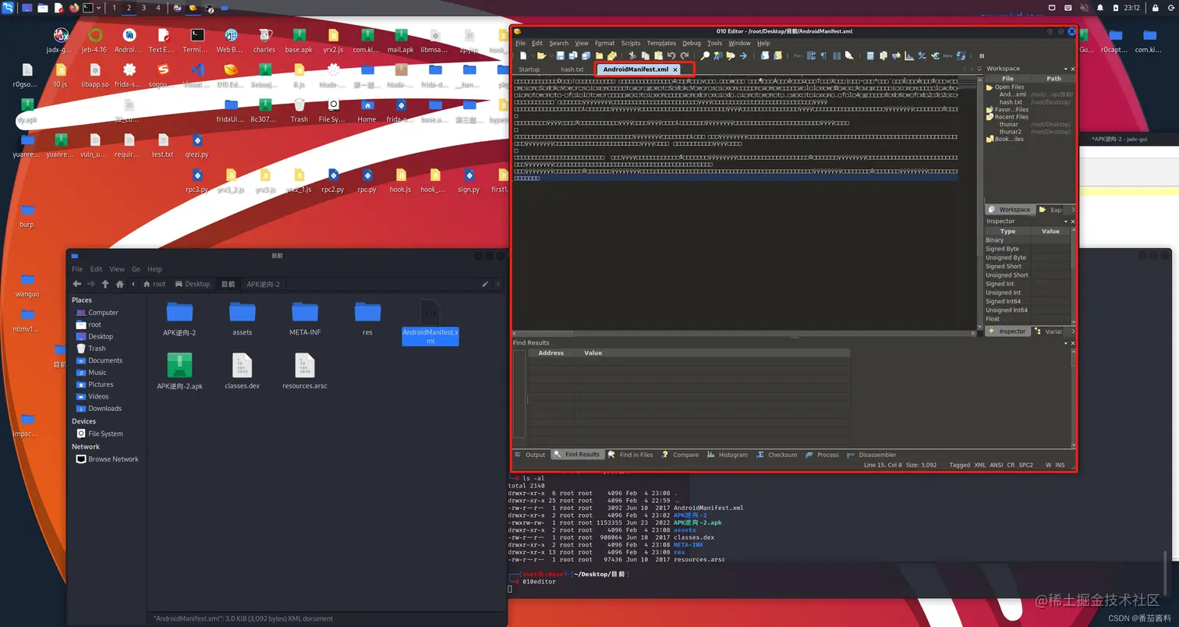Click the Save disk icon in 010 Editor toolbar

[x=560, y=55]
